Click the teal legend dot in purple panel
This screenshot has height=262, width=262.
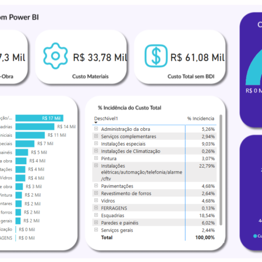tap(255, 236)
